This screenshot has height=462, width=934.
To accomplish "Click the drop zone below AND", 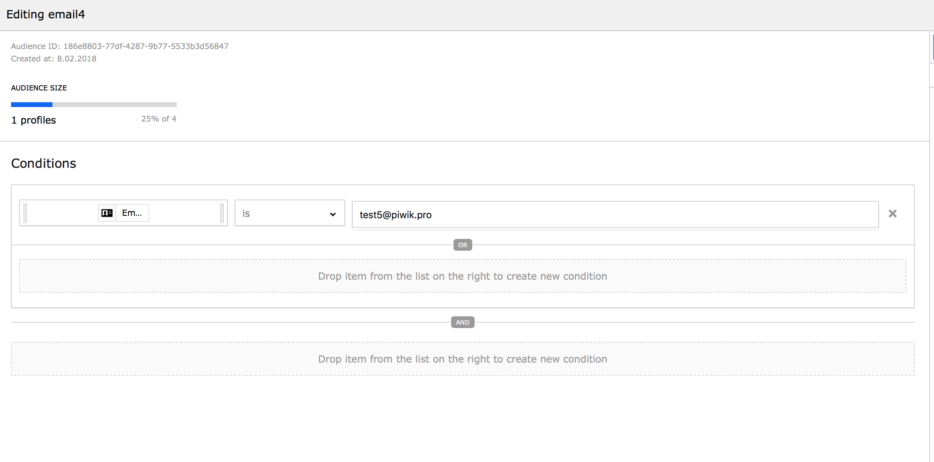I will (462, 359).
